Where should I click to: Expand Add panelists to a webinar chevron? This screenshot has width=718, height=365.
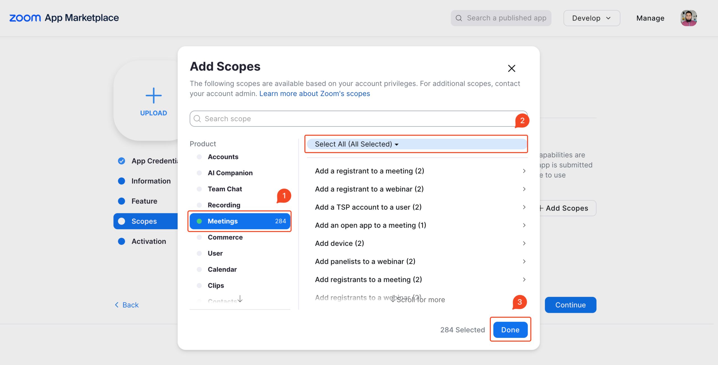524,261
